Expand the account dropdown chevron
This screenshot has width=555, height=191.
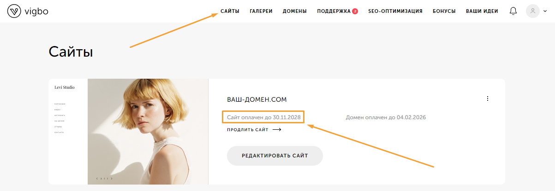tap(545, 12)
